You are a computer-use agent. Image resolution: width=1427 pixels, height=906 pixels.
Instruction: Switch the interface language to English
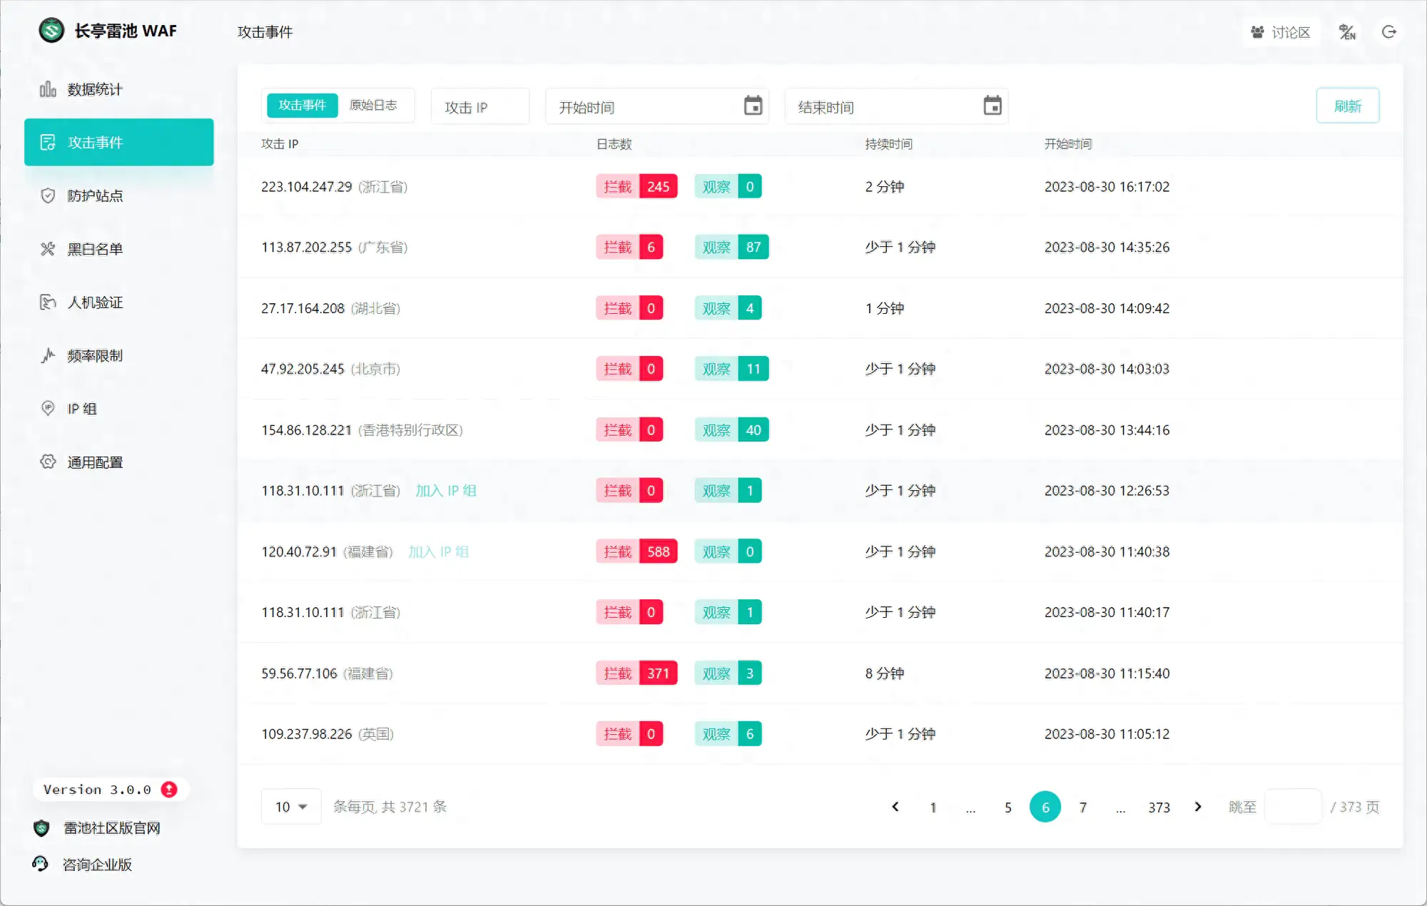pyautogui.click(x=1347, y=31)
